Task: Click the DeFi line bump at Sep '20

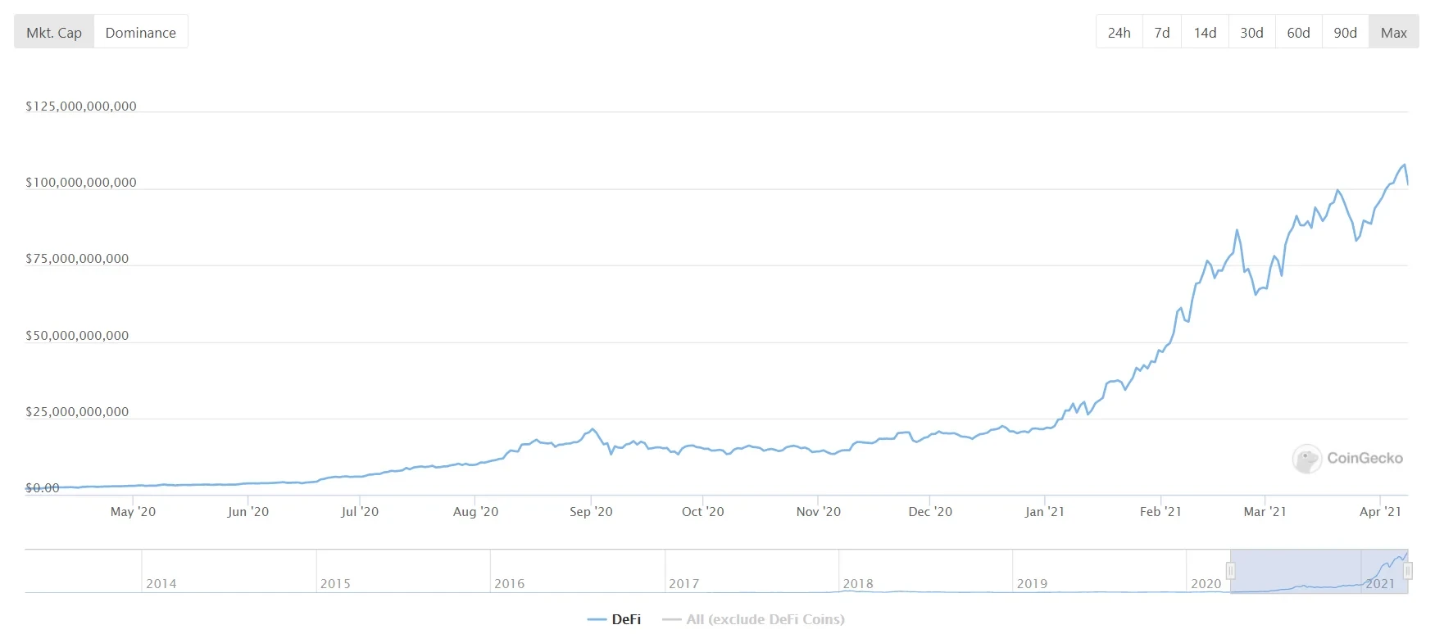Action: [x=592, y=428]
